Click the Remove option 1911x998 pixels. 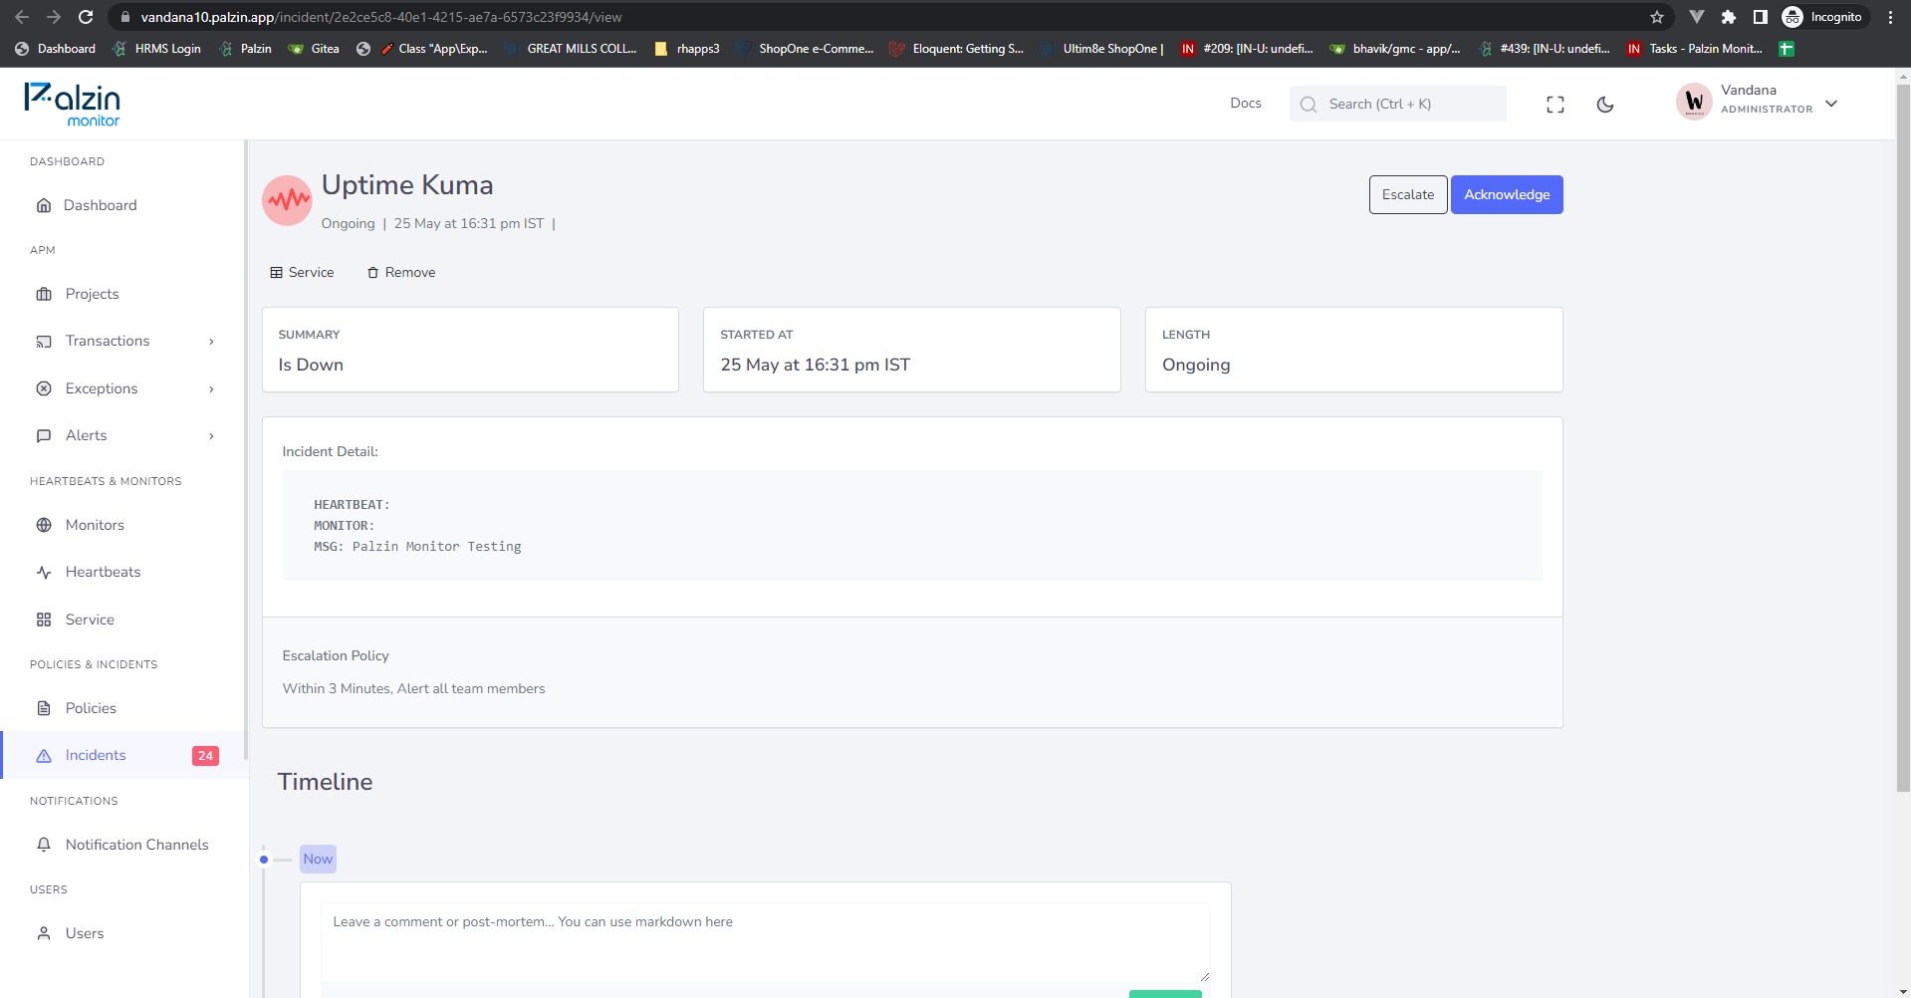point(401,272)
